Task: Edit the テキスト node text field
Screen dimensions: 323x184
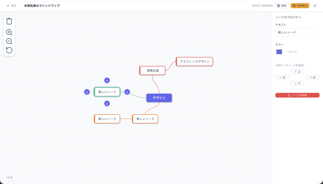Action: pos(297,32)
